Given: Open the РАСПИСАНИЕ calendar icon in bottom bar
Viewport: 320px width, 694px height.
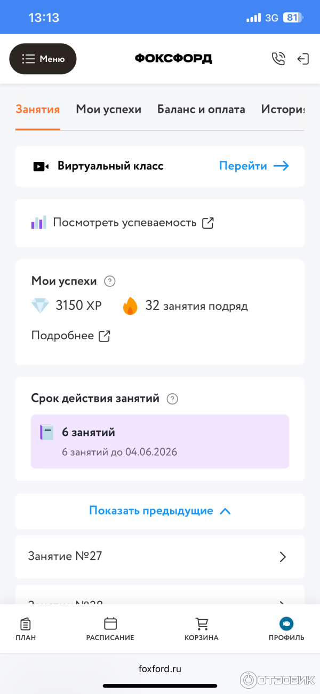Looking at the screenshot, I should click(x=110, y=624).
